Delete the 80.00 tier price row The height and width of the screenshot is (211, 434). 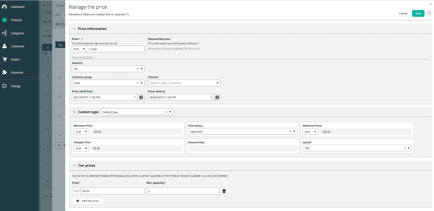pos(224,191)
